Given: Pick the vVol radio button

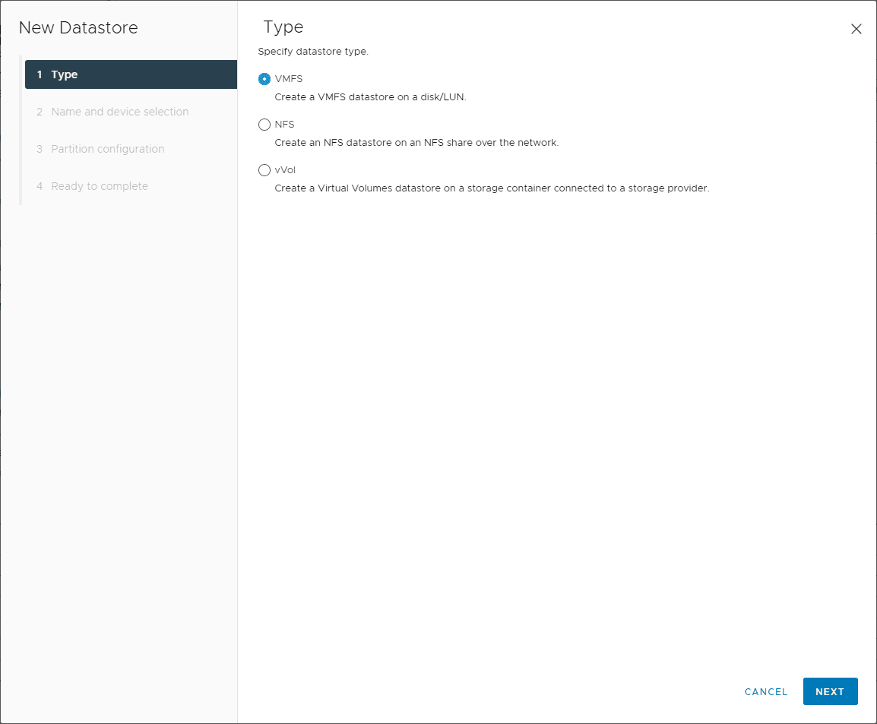Looking at the screenshot, I should (x=264, y=170).
